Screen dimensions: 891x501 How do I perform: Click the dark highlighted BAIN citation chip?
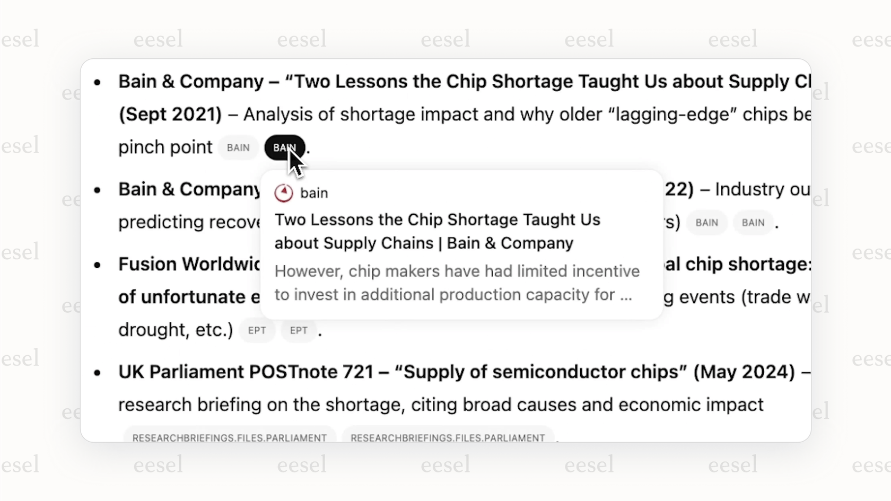tap(284, 148)
